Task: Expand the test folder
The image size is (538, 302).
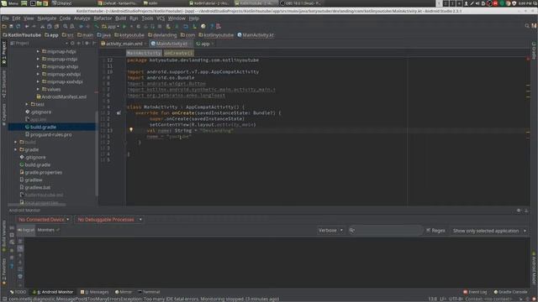Action: pyautogui.click(x=27, y=104)
